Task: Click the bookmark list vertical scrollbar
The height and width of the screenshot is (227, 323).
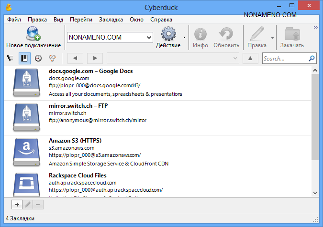Action: [314, 119]
